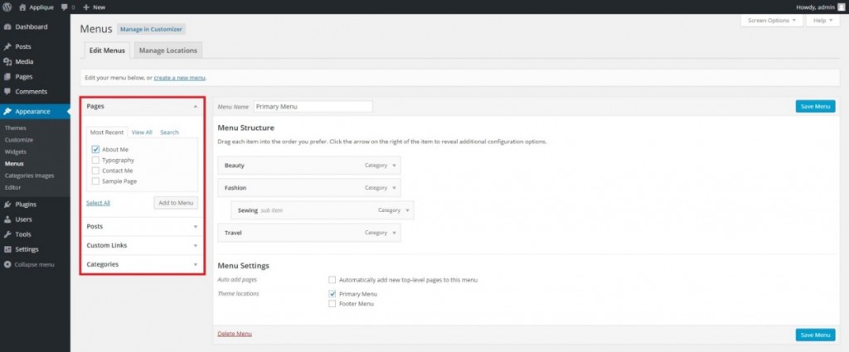Open the Posts pin icon in sidebar
The image size is (849, 352).
tap(7, 46)
